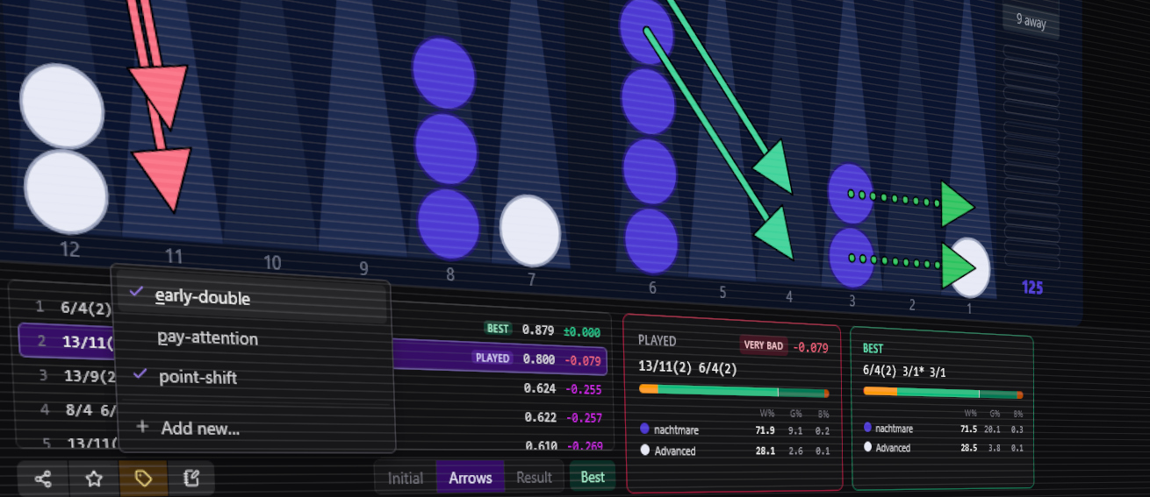The image size is (1150, 497).
Task: Click the PLAYED card title
Action: (658, 340)
